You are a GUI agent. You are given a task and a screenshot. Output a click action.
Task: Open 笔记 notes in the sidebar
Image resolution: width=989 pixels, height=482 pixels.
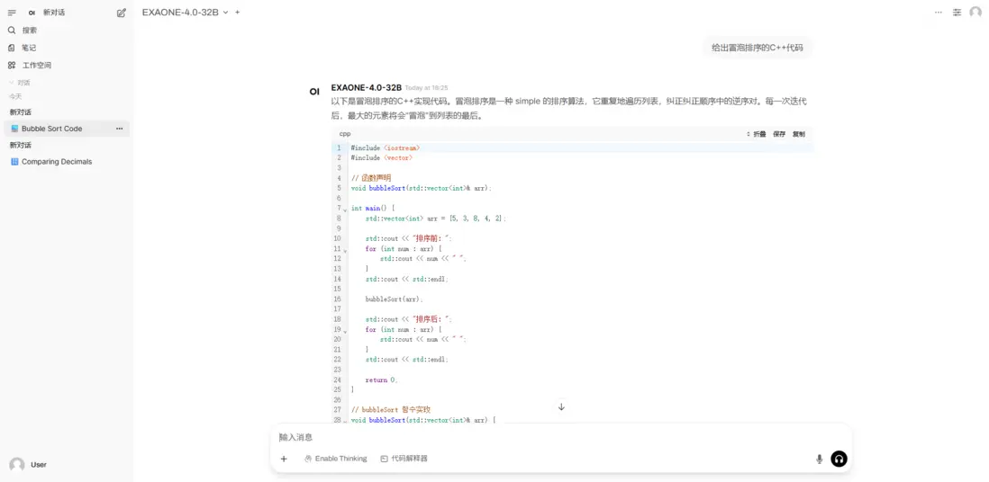(67, 48)
